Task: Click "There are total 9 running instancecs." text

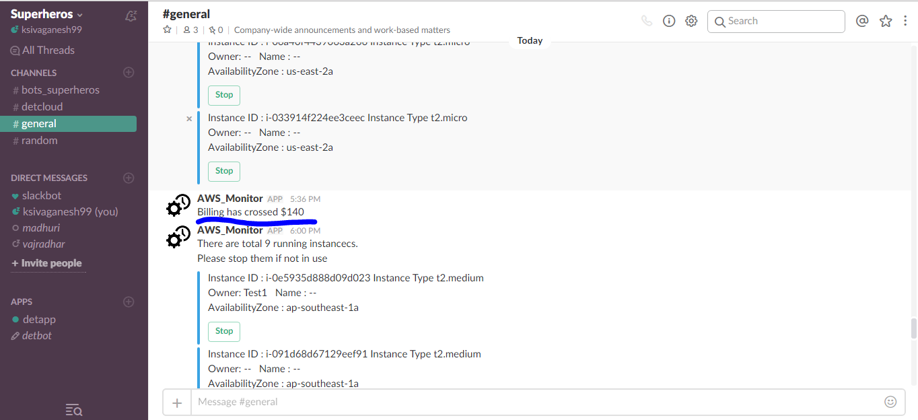Action: pos(277,244)
